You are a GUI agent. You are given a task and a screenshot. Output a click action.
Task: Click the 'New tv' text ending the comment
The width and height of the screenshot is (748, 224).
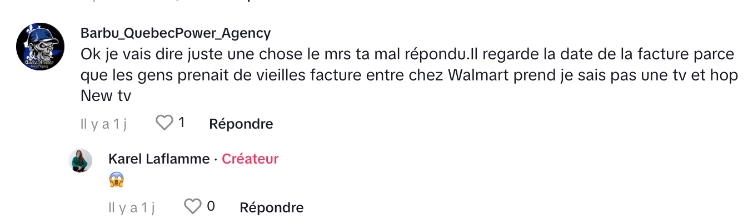tap(106, 96)
